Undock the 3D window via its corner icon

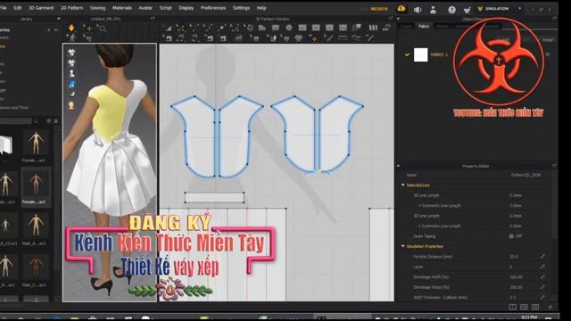153,19
